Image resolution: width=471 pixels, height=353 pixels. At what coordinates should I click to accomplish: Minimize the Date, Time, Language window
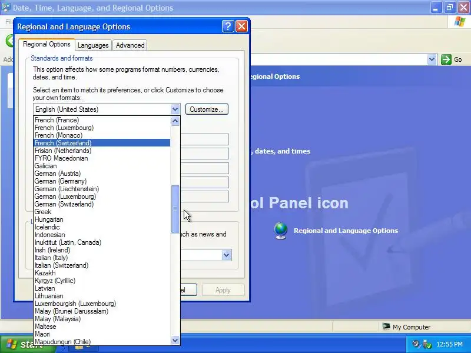(x=436, y=8)
